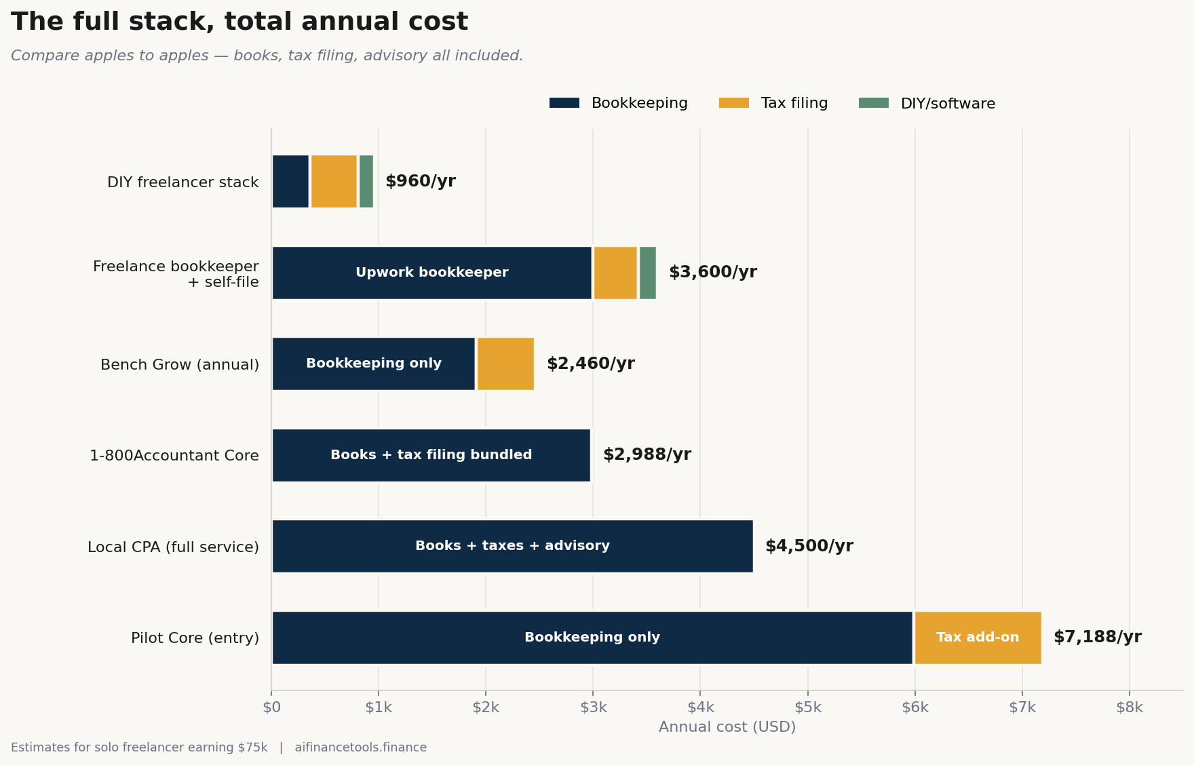Screen dimensions: 1194x765
Task: Click the 'Bench Grow (annual)' row label
Action: (x=180, y=365)
